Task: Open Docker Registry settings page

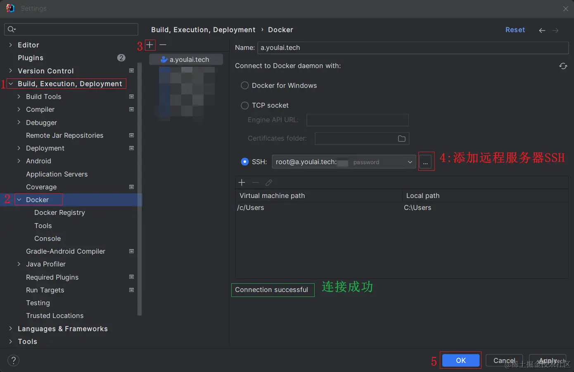Action: tap(59, 212)
